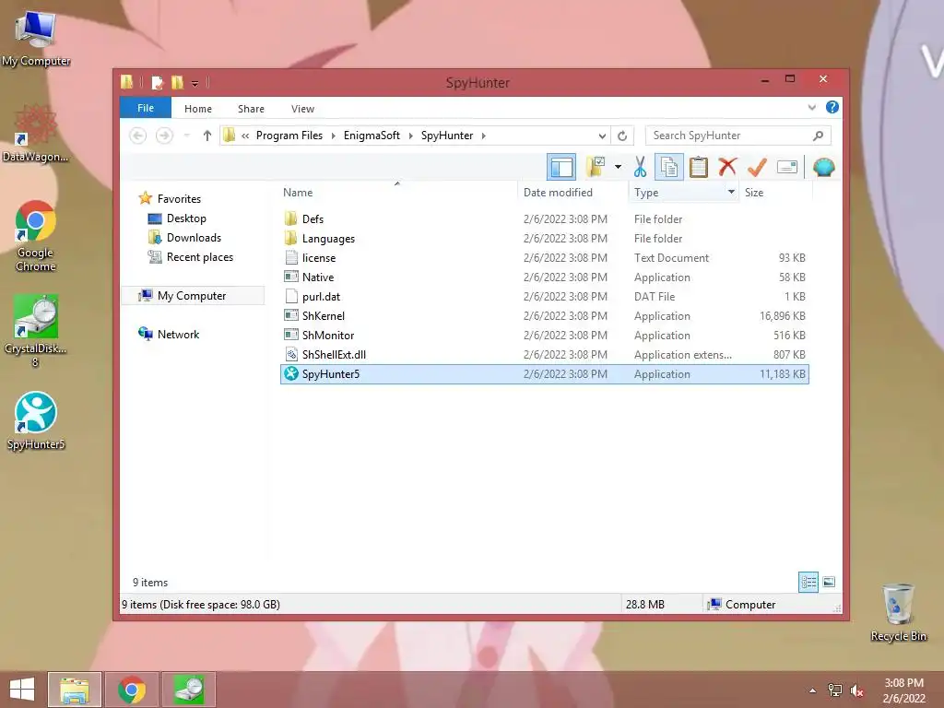Click the New folder quick access icon

click(178, 82)
